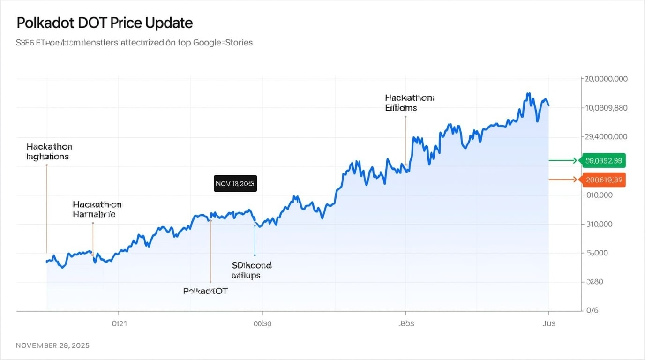Click the green price tag label
The width and height of the screenshot is (645, 360).
(604, 161)
